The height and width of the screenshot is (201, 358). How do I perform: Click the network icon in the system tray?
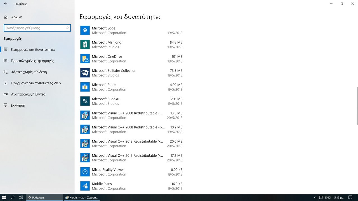(321, 198)
